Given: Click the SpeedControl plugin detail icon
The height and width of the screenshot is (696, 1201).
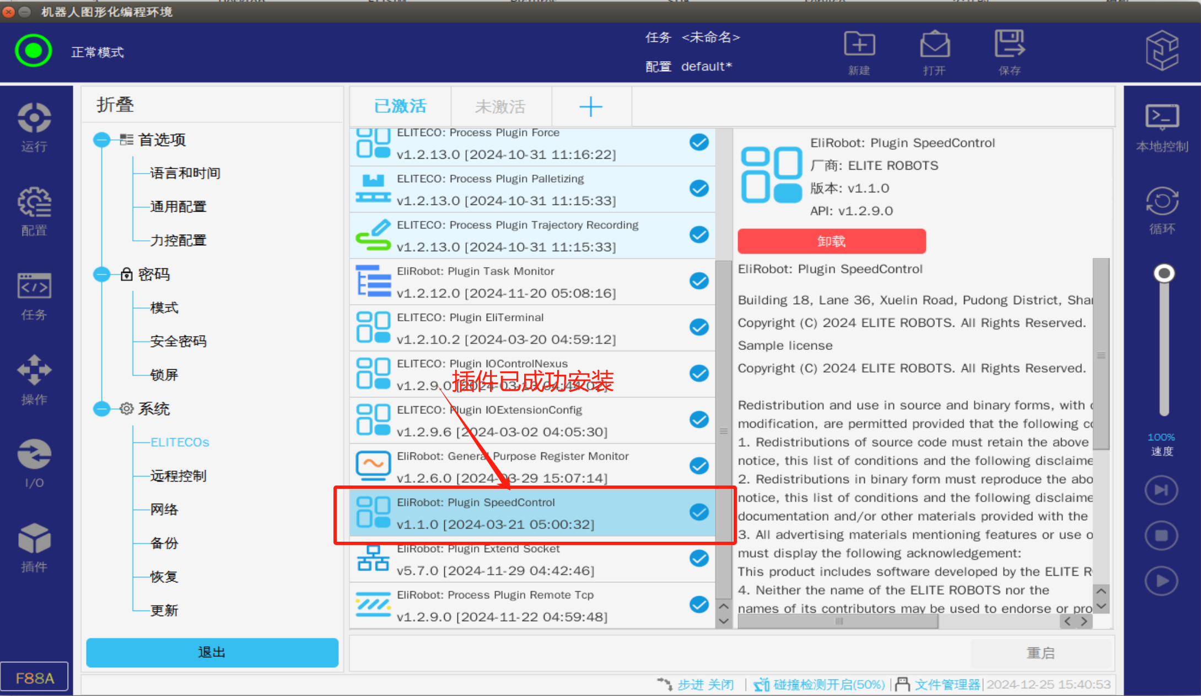Looking at the screenshot, I should click(x=771, y=175).
